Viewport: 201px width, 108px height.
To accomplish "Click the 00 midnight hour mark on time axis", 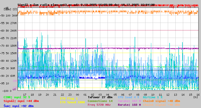I will click(77, 94).
